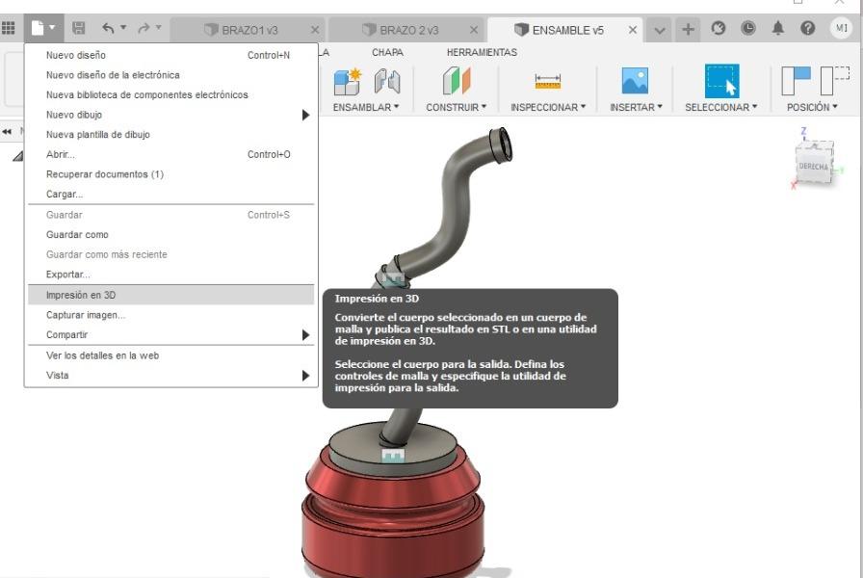The width and height of the screenshot is (863, 578).
Task: Click the Undo arrow icon
Action: click(108, 28)
